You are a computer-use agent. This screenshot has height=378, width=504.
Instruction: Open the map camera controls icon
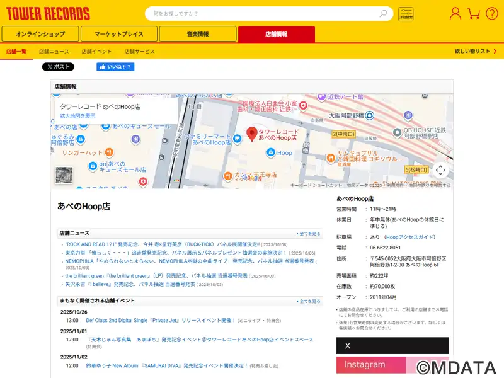440,170
